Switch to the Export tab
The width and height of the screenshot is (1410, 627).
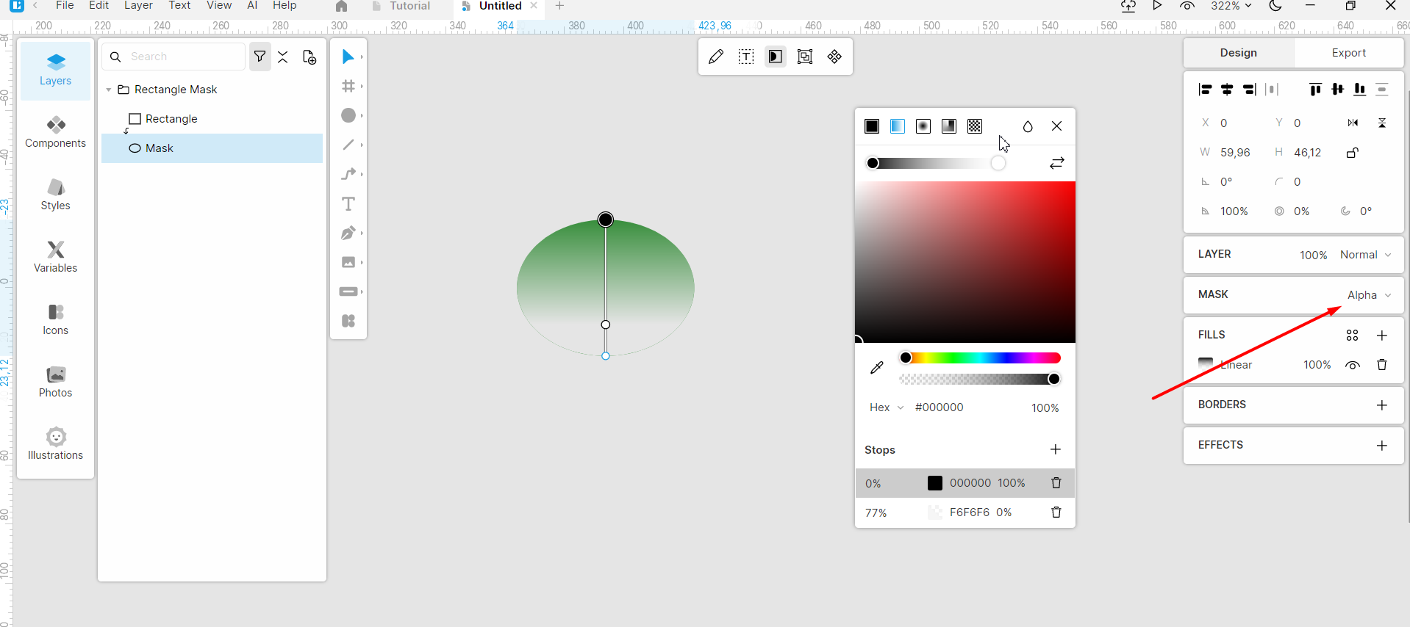pyautogui.click(x=1348, y=53)
